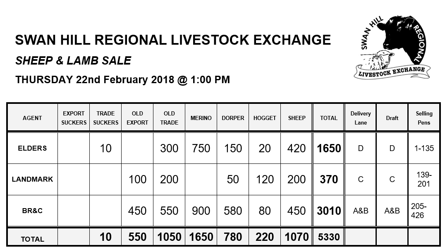Click the HOGGET column header

[x=265, y=118]
